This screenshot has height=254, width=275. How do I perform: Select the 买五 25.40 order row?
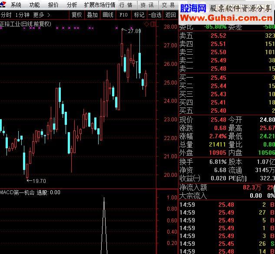(x=227, y=111)
